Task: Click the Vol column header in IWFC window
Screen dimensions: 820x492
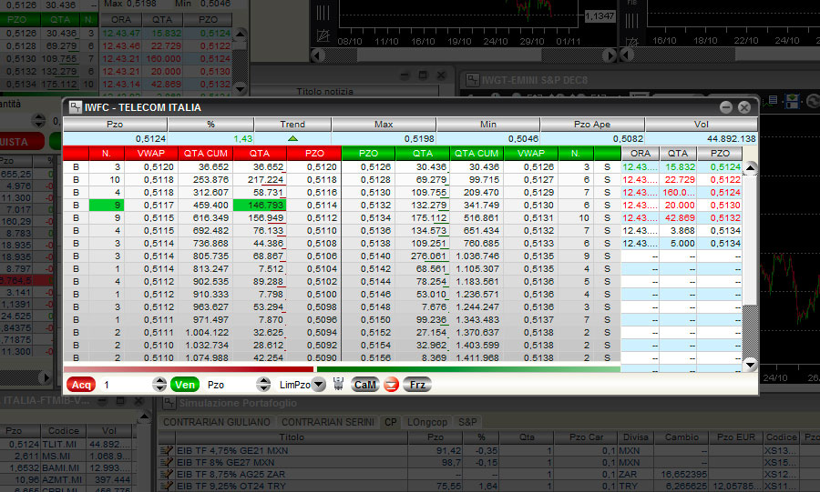Action: point(701,125)
